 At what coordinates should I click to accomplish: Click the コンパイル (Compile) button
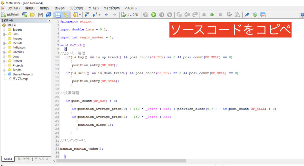point(130,15)
